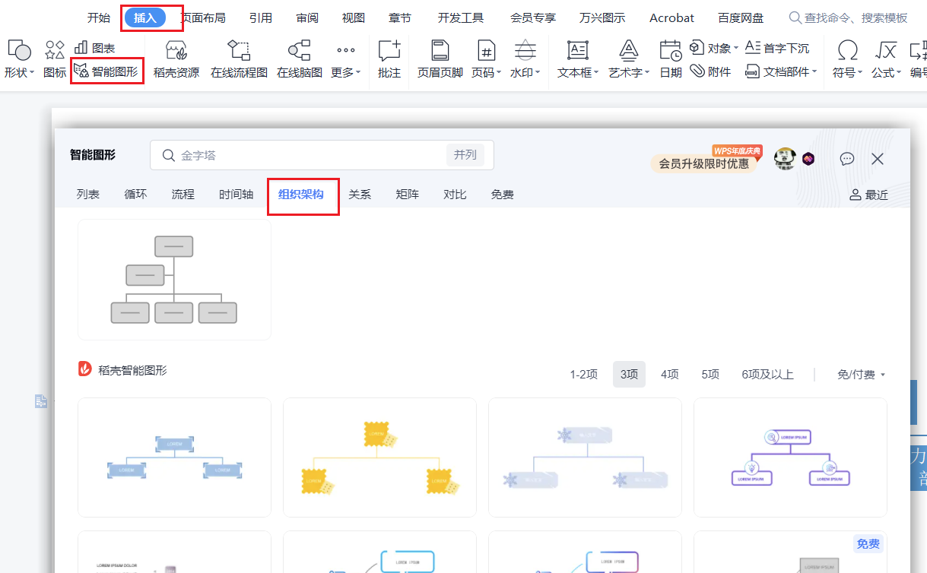The width and height of the screenshot is (927, 573).
Task: Select the yellow organization chart template
Action: click(x=379, y=457)
